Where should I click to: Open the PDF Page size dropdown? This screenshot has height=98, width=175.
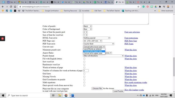(92, 41)
